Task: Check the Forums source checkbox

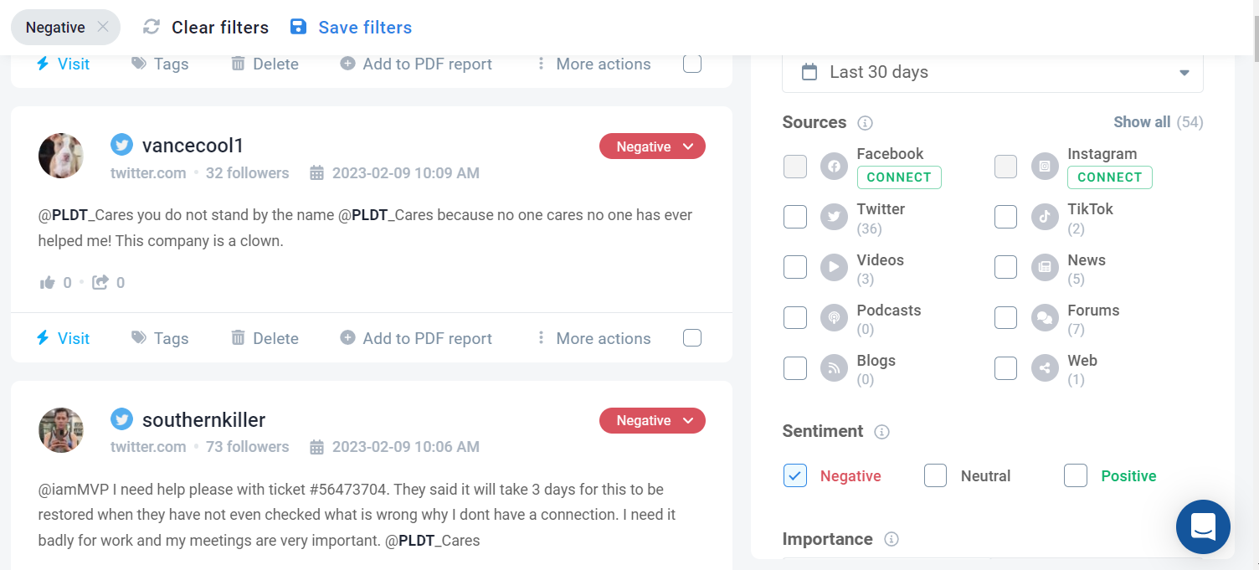Action: point(1005,318)
